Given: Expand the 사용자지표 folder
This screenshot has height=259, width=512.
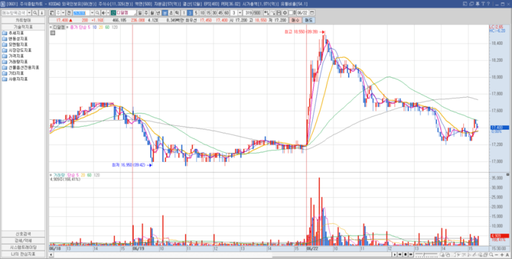Looking at the screenshot, I should [19, 79].
